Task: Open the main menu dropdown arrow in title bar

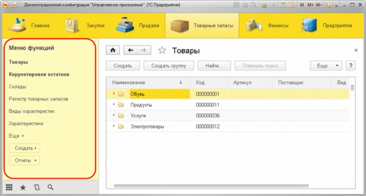Action: (14, 5)
